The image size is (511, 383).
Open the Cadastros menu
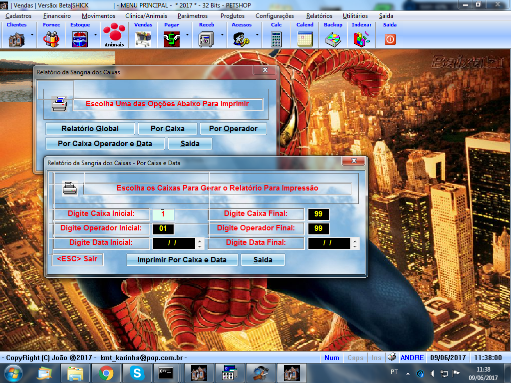pos(18,15)
